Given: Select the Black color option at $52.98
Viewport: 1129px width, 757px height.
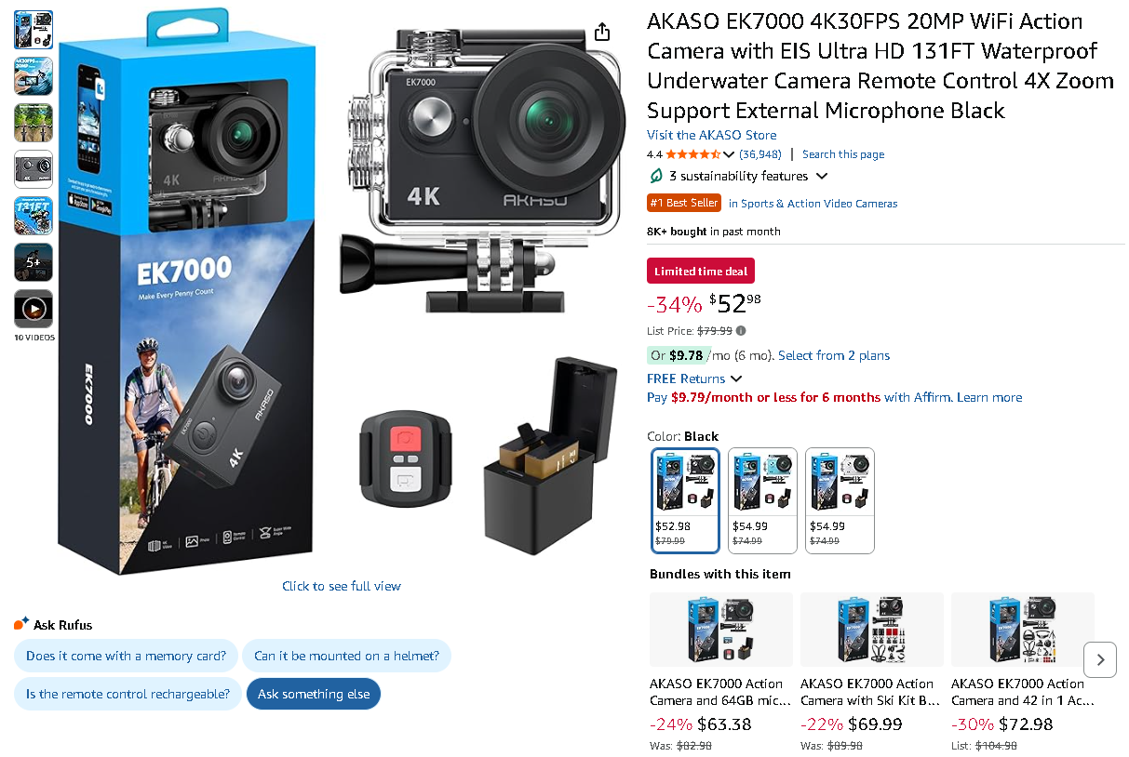Looking at the screenshot, I should (x=685, y=500).
